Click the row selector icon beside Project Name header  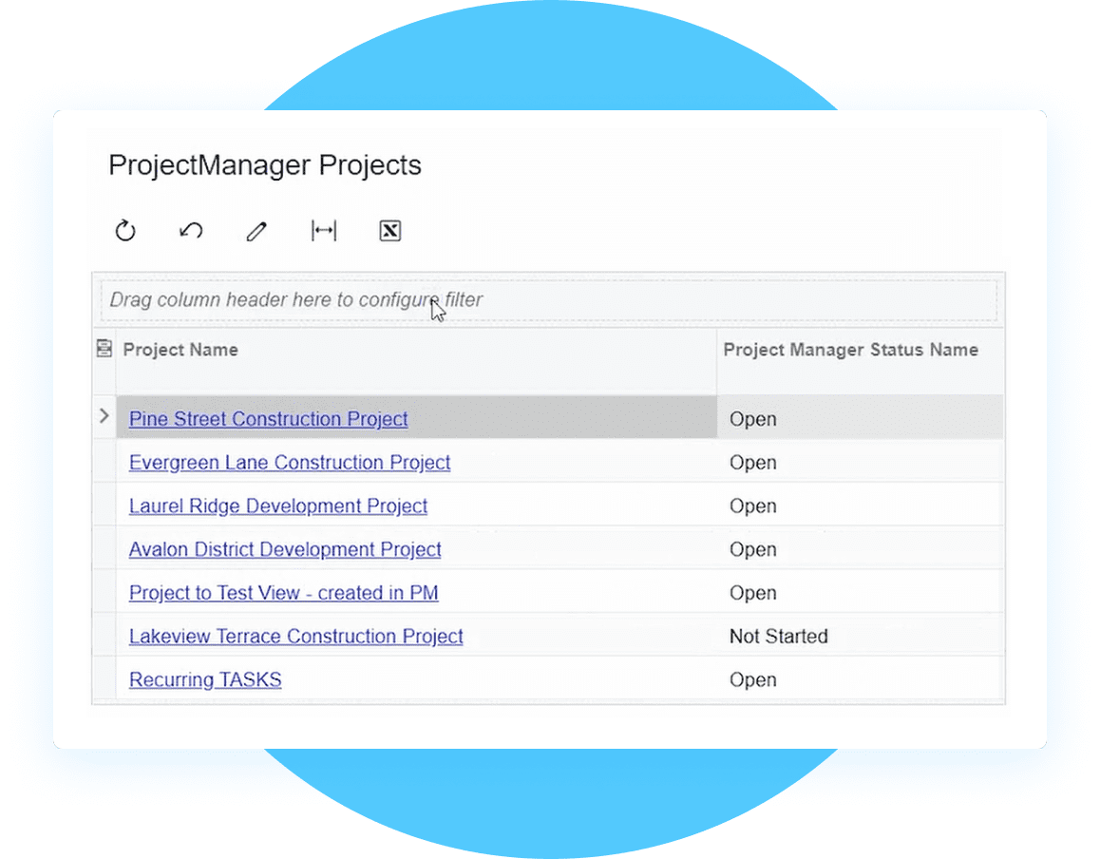click(104, 348)
